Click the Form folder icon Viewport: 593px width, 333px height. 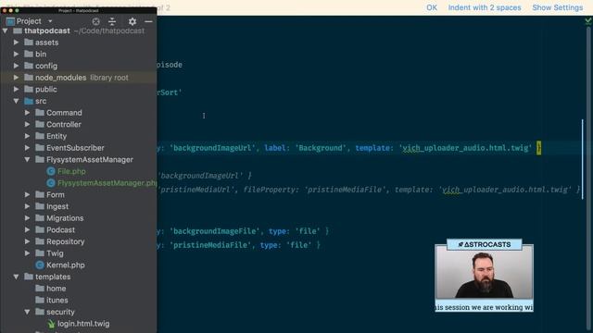tap(40, 194)
